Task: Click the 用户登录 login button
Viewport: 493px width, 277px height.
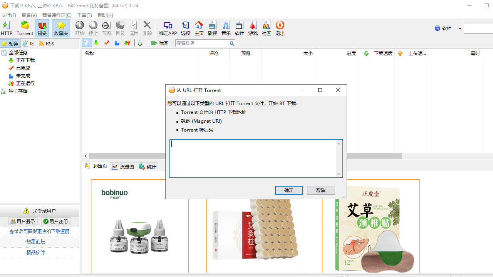Action: point(23,221)
